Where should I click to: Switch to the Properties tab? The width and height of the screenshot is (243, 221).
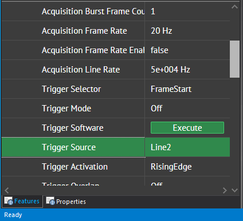(x=66, y=202)
